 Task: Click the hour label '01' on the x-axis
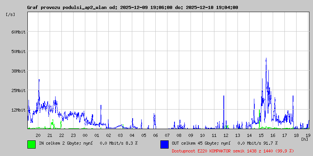(97, 135)
